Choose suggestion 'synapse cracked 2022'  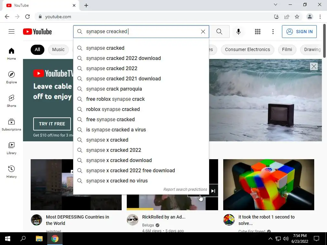click(141, 68)
